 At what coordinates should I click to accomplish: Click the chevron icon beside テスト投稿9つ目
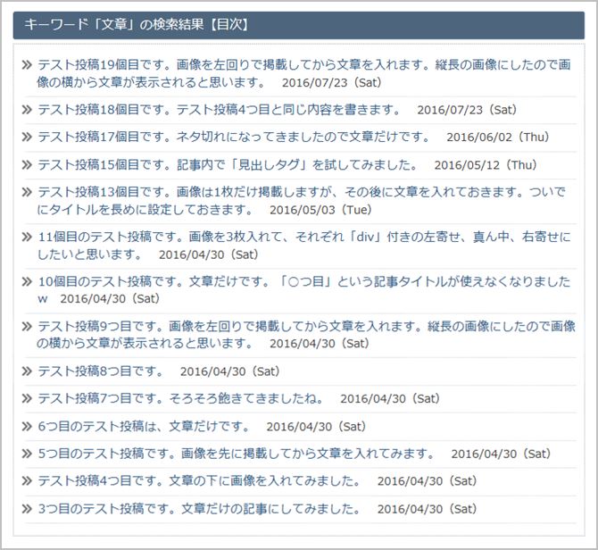point(26,327)
